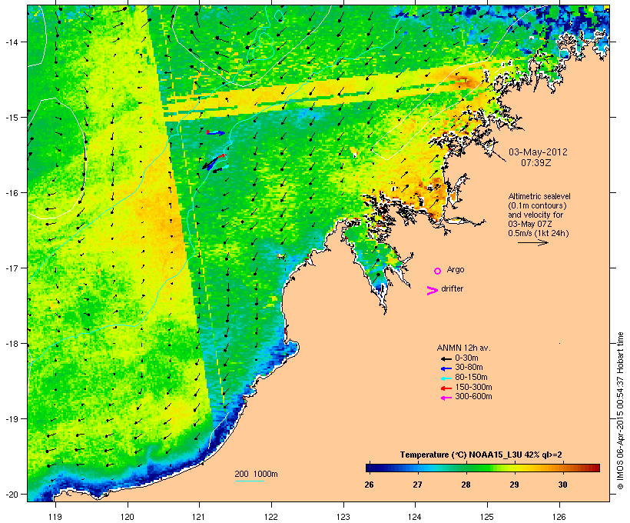This screenshot has width=630, height=523.
Task: Click the longitude axis label 121
Action: click(199, 517)
